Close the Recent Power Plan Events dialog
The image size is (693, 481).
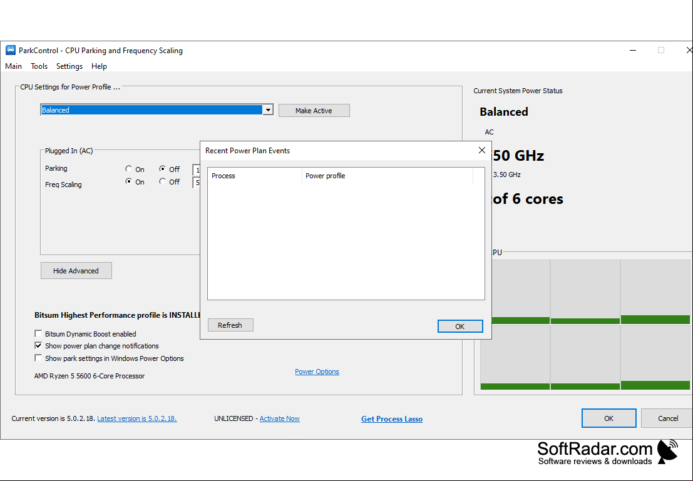click(x=482, y=151)
